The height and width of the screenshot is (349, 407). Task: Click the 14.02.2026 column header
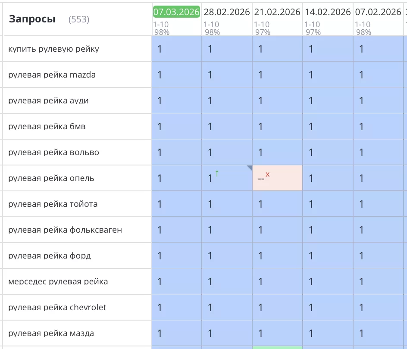point(328,12)
